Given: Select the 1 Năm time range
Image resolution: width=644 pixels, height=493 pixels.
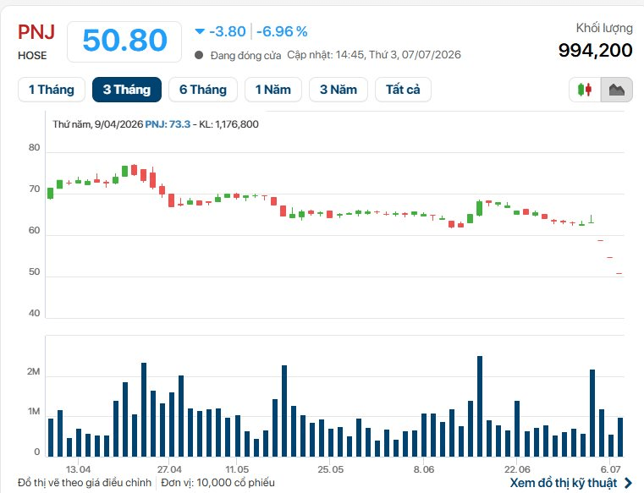Looking at the screenshot, I should pos(273,90).
